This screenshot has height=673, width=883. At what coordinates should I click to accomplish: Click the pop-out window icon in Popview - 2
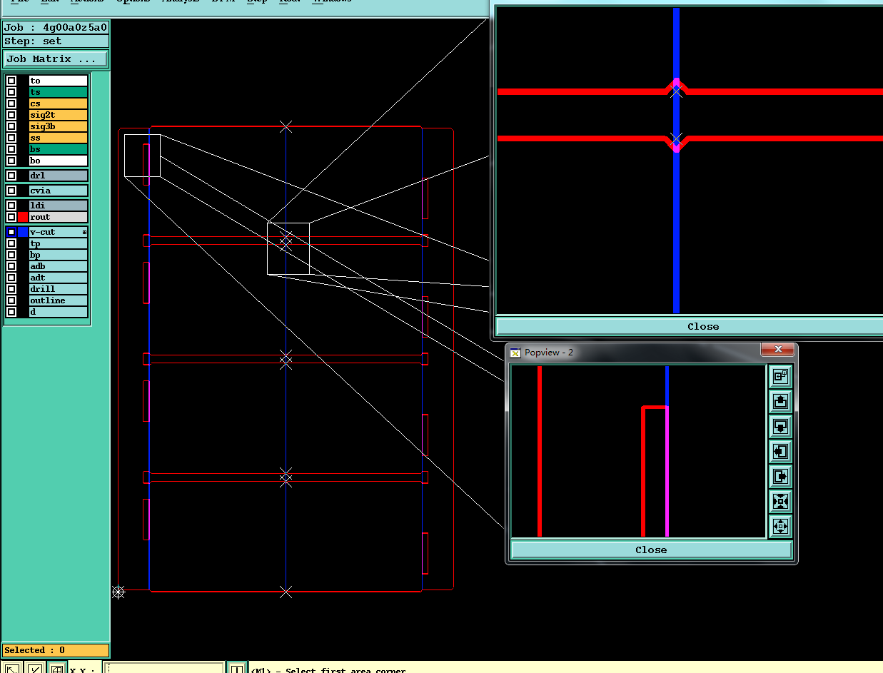(780, 376)
